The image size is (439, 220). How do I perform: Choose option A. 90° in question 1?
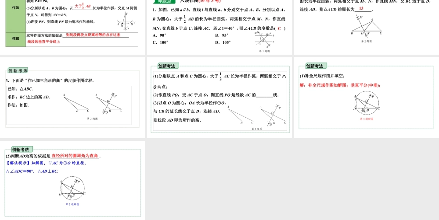[159, 35]
